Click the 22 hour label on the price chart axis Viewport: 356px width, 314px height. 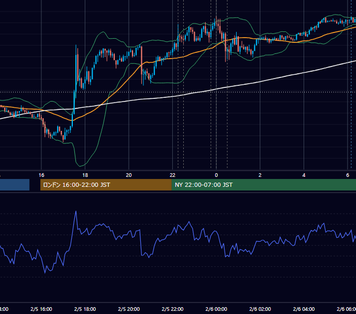[173, 175]
